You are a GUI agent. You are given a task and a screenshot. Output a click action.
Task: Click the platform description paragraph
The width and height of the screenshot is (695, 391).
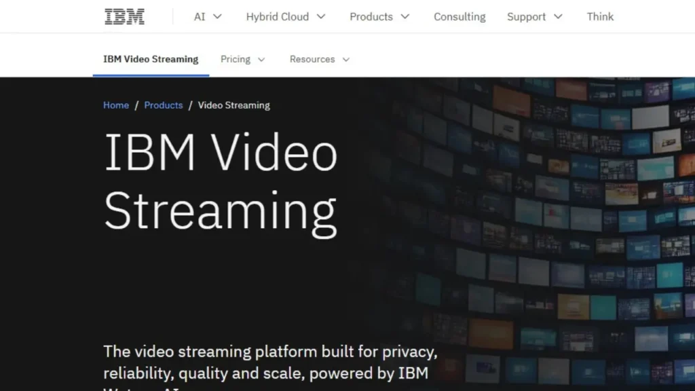(270, 367)
